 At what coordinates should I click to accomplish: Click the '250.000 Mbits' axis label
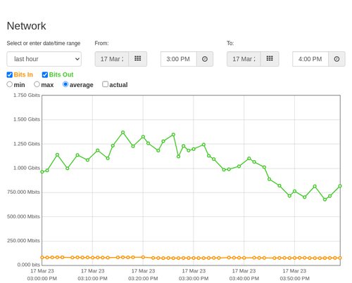point(23,241)
